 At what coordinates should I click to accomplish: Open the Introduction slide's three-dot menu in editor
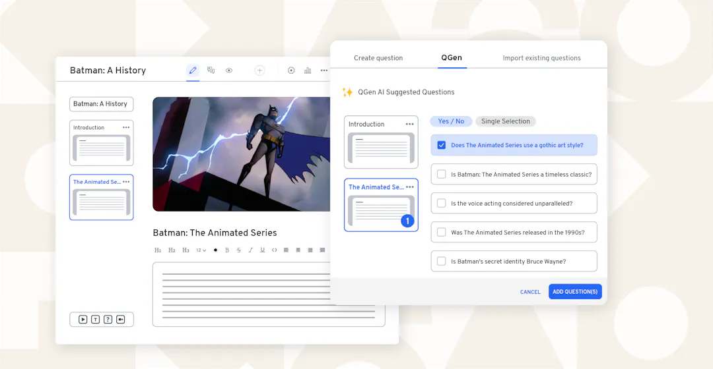[126, 127]
